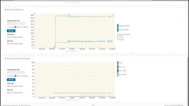This screenshot has height=106, width=189.
Task: Click the Disk Utilization Percentage section title
Action: click(18, 58)
